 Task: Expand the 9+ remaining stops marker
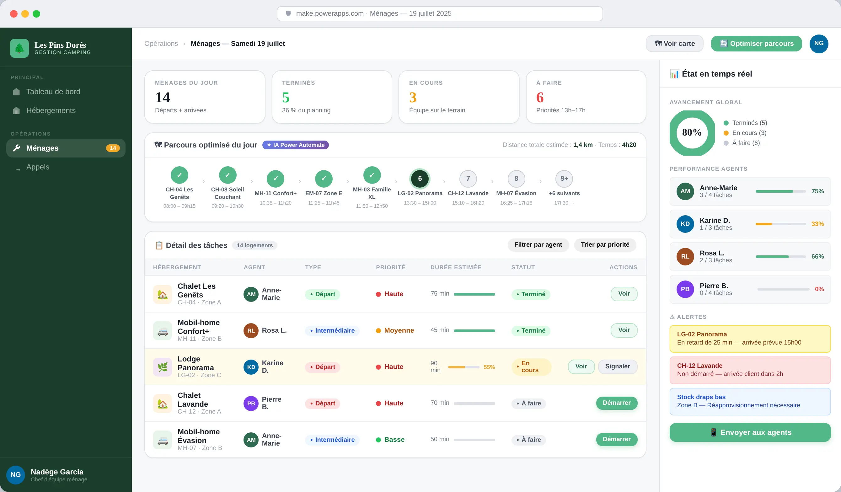[x=564, y=179]
